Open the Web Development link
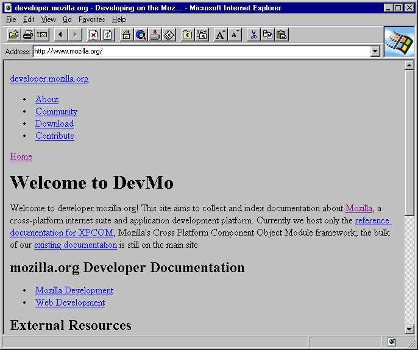The image size is (418, 350). coord(70,303)
